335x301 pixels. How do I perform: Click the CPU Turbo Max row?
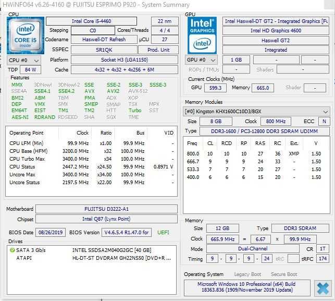coord(92,159)
